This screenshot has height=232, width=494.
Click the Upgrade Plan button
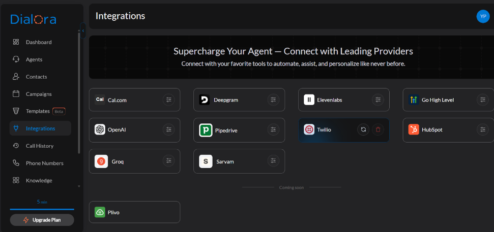pos(42,220)
